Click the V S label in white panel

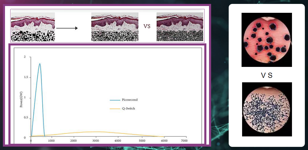(x=267, y=76)
